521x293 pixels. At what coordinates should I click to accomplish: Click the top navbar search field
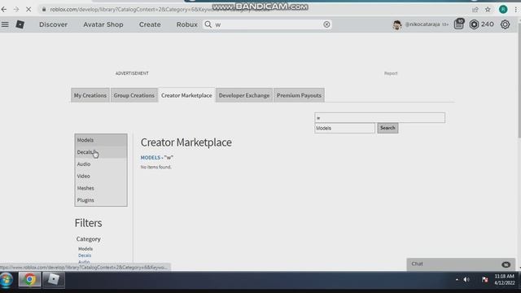tap(268, 24)
